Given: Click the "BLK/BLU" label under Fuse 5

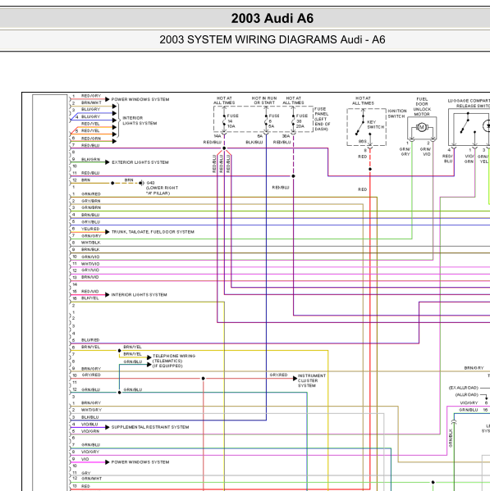Looking at the screenshot, I should click(x=254, y=143).
